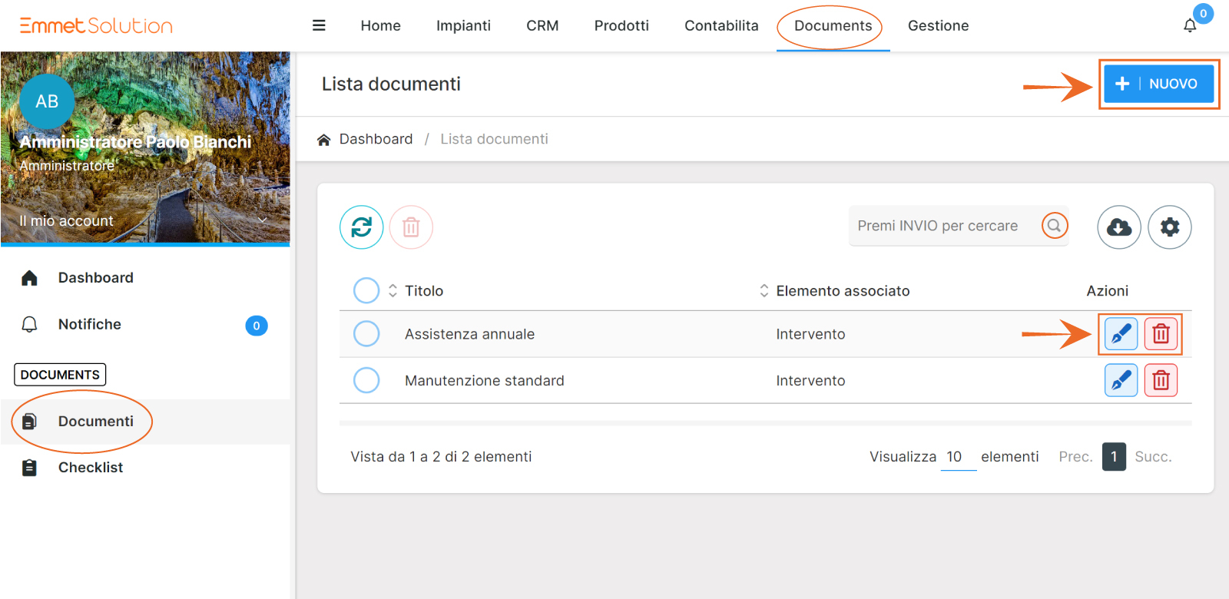Open the Impianti menu
The image size is (1229, 599).
463,26
